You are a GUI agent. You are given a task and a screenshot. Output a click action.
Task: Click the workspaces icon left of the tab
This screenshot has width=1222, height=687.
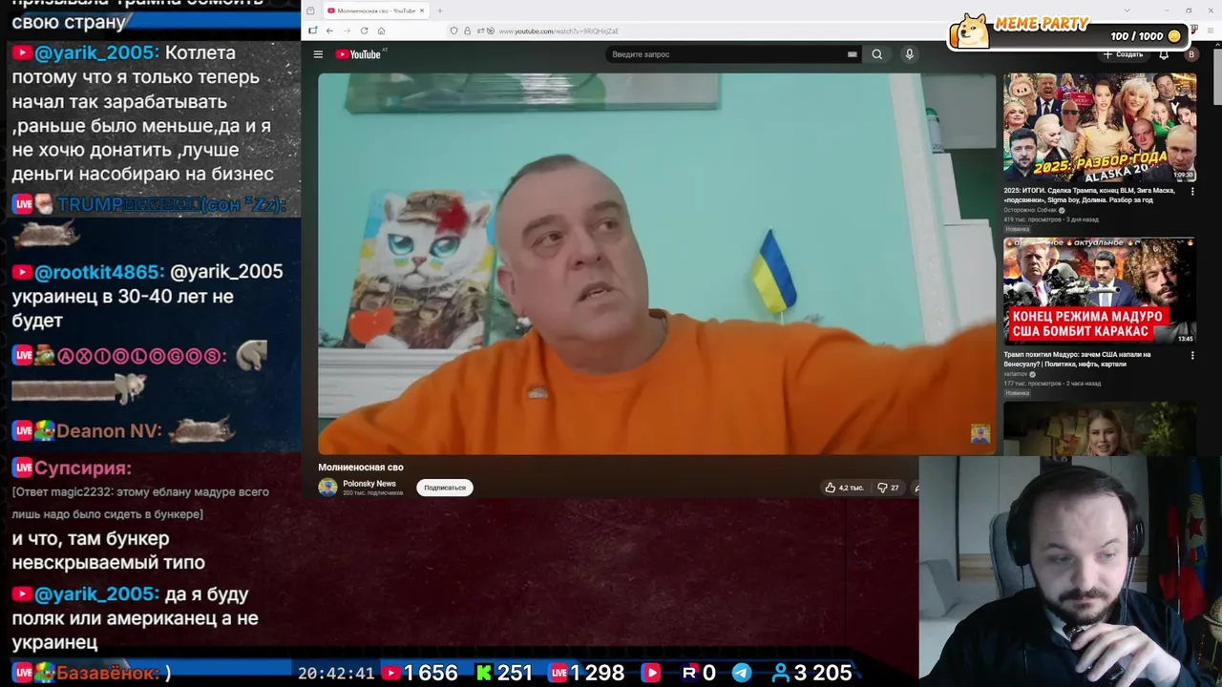(x=310, y=10)
